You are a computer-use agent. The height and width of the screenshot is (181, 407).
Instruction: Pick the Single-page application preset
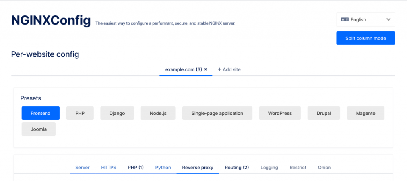click(217, 113)
